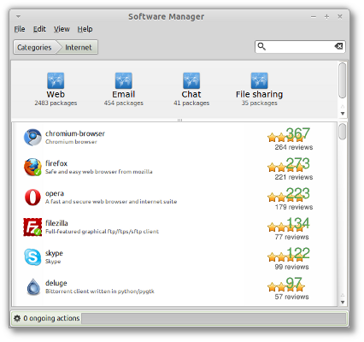Open the Email category icon

[124, 80]
